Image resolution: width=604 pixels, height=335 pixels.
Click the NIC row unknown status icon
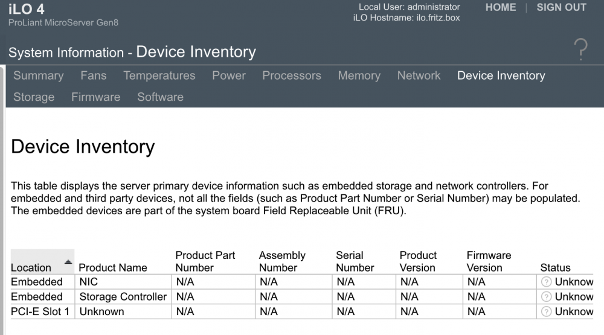(546, 282)
